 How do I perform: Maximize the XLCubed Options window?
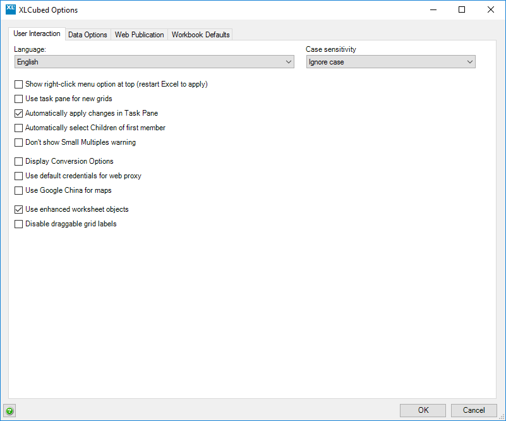coord(462,9)
